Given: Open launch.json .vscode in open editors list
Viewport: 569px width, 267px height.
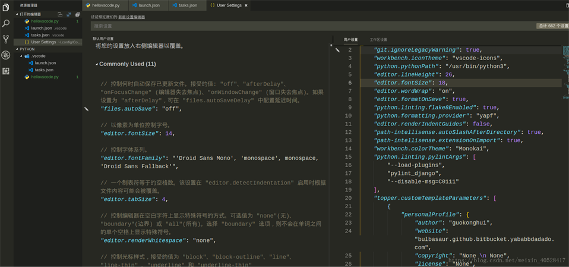Looking at the screenshot, I should pyautogui.click(x=48, y=29).
